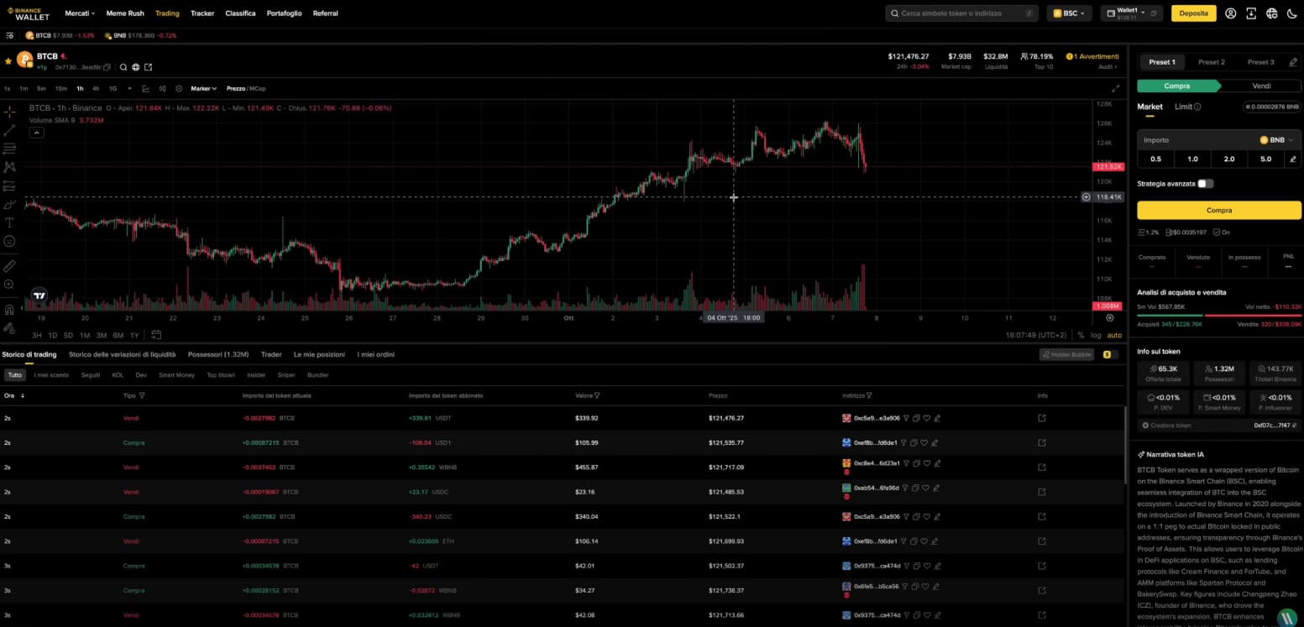The height and width of the screenshot is (627, 1304).
Task: Switch theme with the moon icon
Action: 1291,13
